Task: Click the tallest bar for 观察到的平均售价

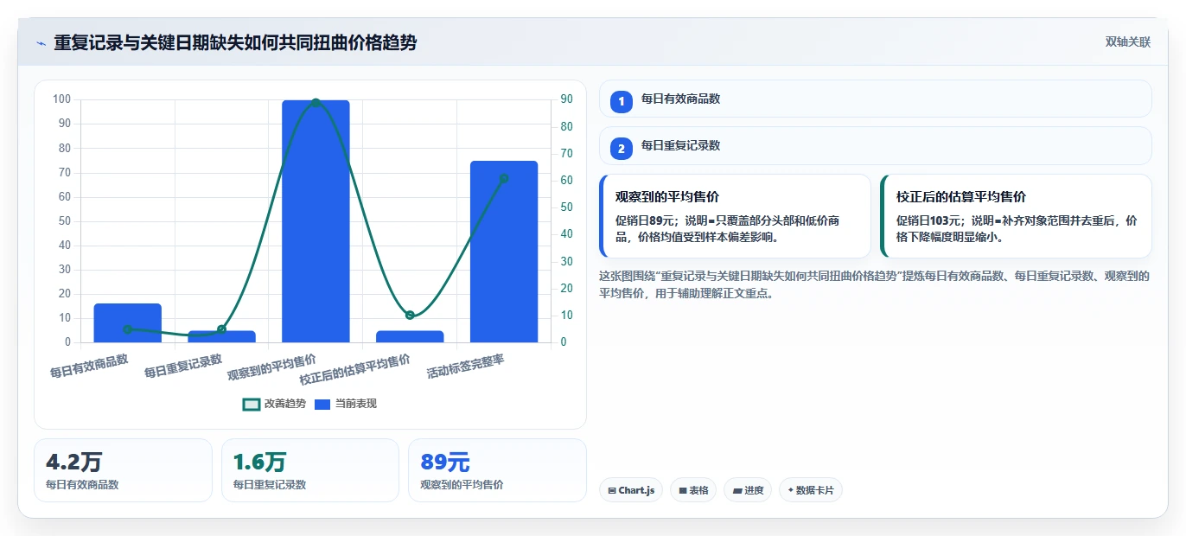Action: click(316, 221)
